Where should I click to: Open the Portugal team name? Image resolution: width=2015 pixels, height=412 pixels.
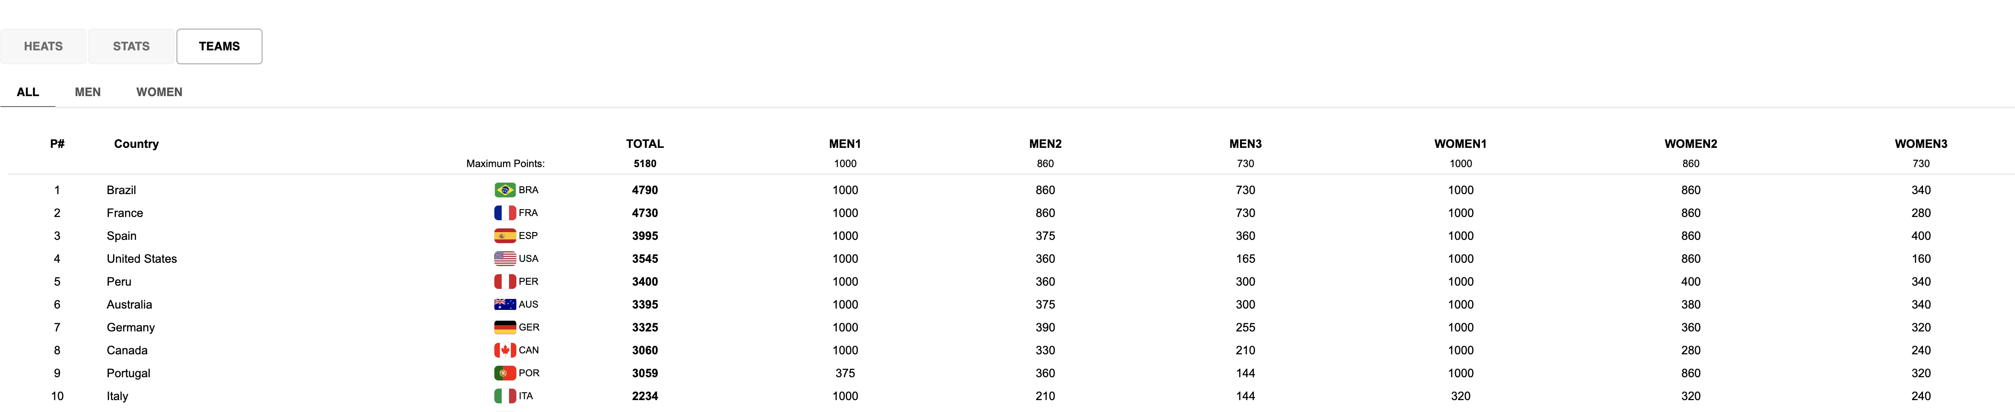tap(128, 373)
